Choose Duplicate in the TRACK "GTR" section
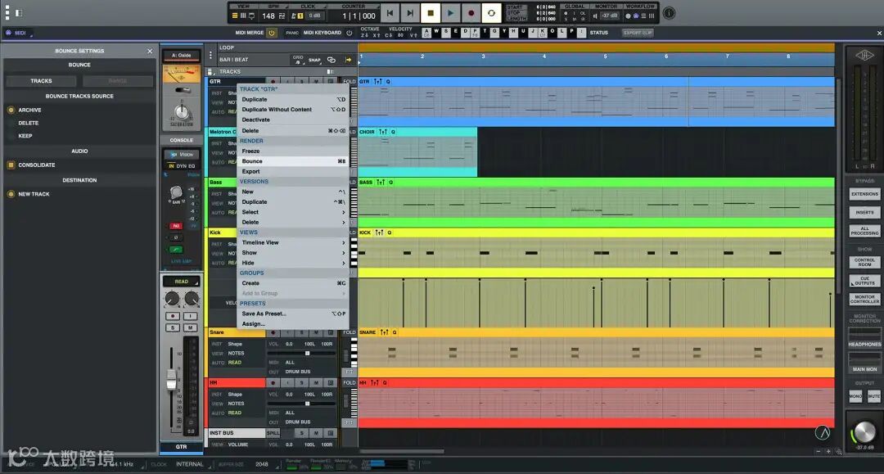The image size is (884, 474). [292, 99]
